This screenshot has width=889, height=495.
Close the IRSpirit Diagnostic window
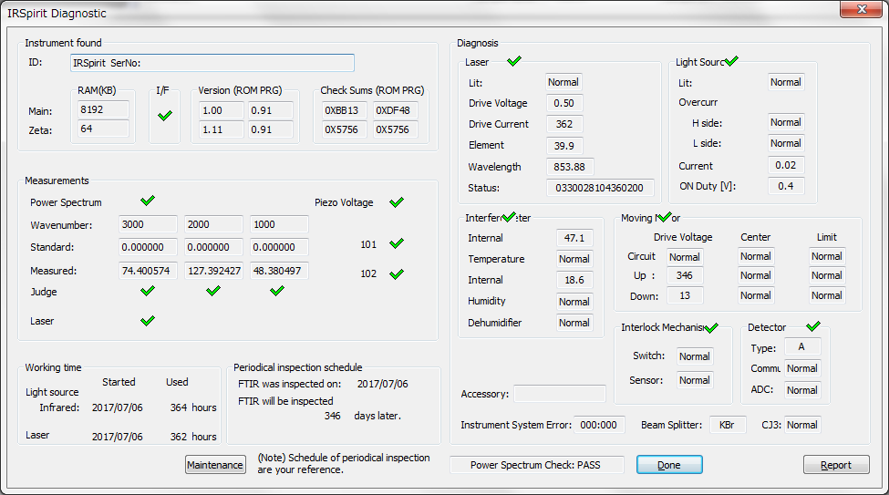862,9
